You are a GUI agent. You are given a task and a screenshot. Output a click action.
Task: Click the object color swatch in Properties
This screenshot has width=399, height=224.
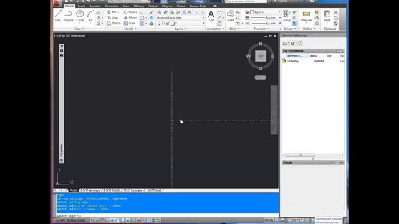[x=252, y=12]
